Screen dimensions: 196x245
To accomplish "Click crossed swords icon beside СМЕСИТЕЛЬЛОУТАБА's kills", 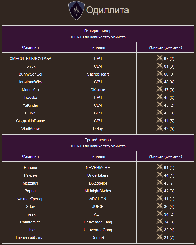I will pos(160,58).
